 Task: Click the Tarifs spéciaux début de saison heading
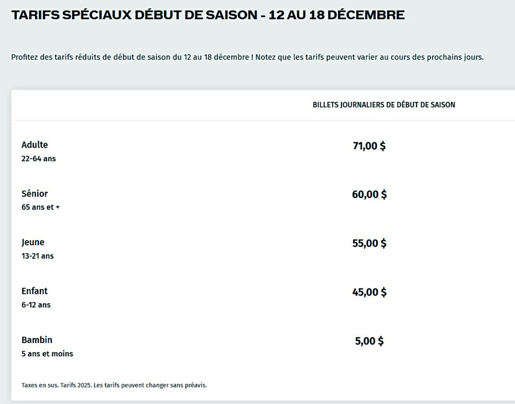[x=208, y=15]
